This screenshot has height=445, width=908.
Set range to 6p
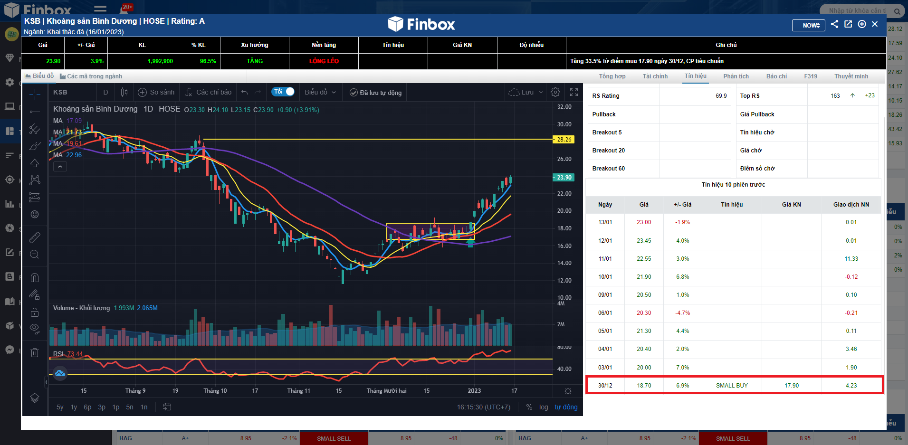click(x=87, y=407)
